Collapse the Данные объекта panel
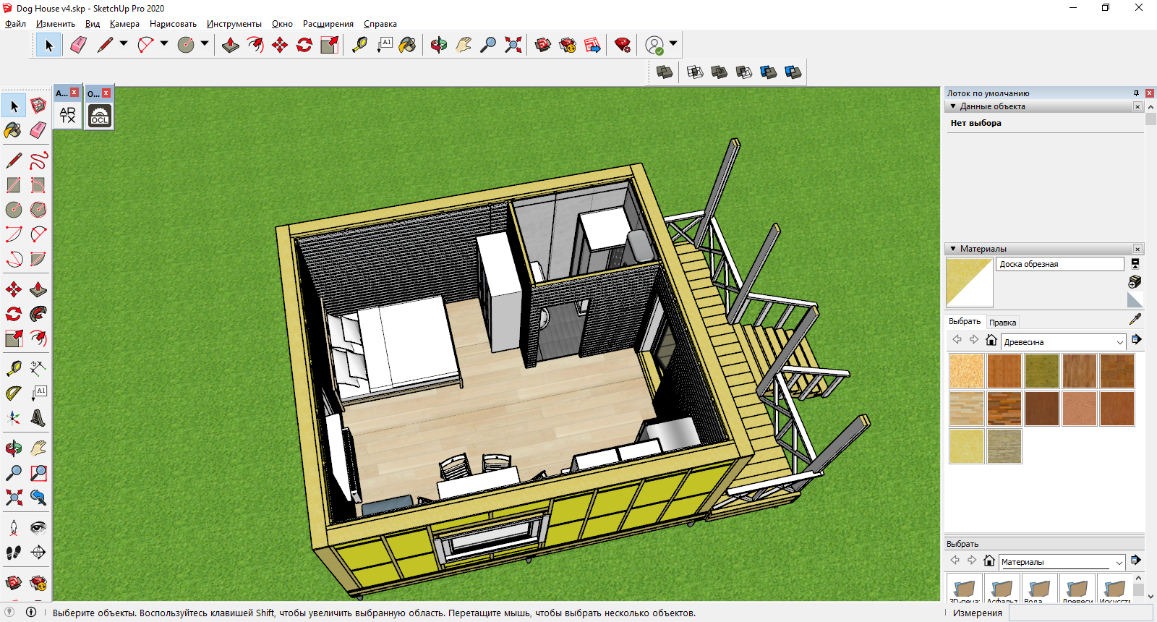Screen dimensions: 1157x622 pos(953,106)
